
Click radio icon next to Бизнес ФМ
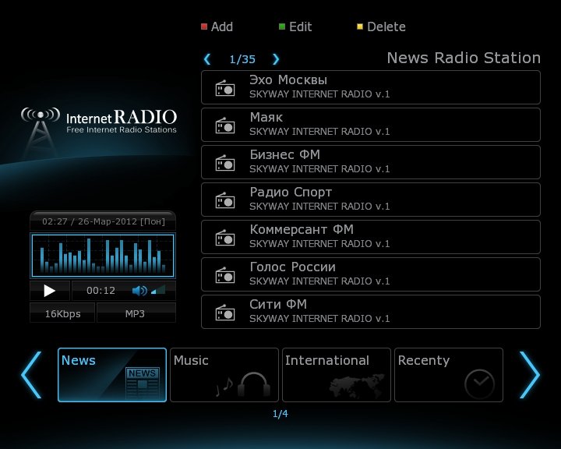[225, 163]
